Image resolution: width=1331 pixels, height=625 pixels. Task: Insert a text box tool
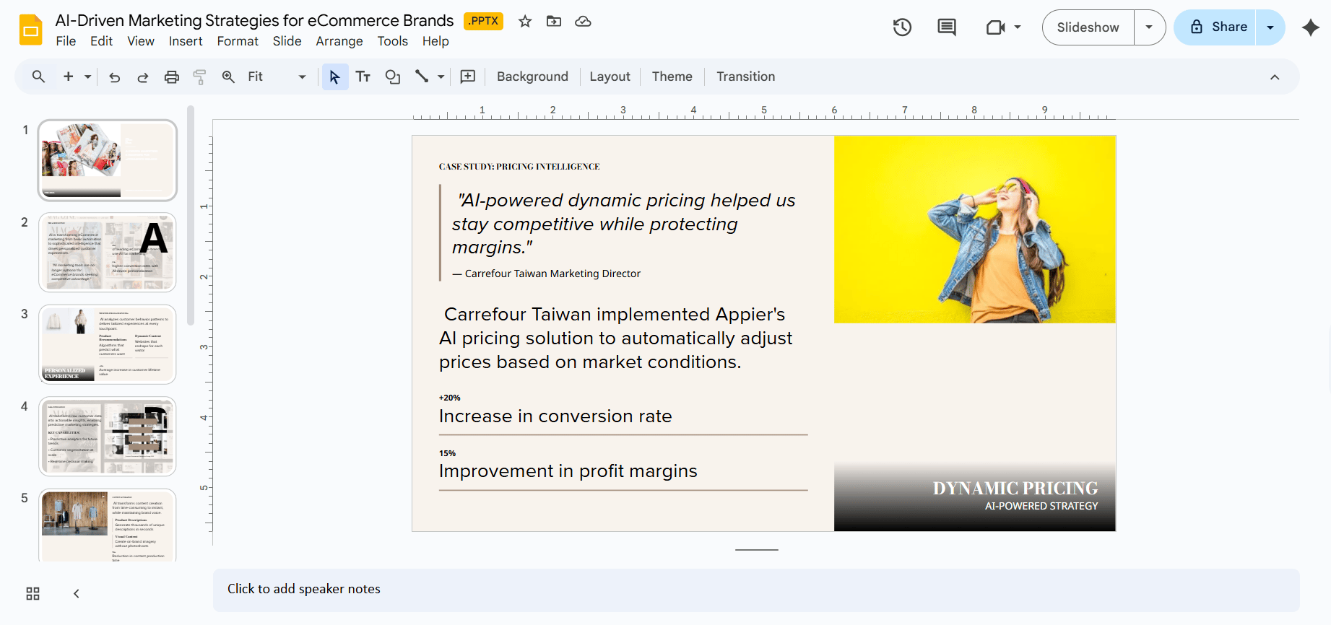pos(363,77)
